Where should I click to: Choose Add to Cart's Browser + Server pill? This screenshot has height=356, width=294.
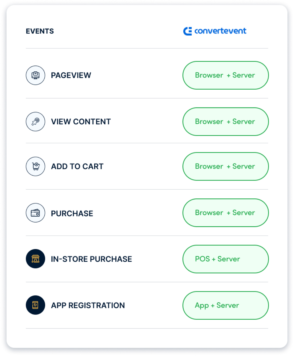coord(226,166)
